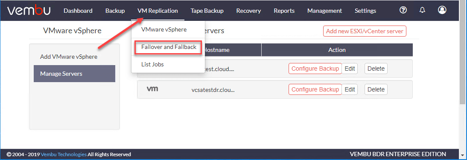Open the VM Replication menu
Viewport: 467px width, 160px height.
tap(158, 11)
